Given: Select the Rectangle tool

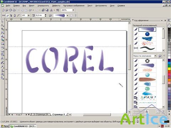Looking at the screenshot, I should [x=2, y=44].
